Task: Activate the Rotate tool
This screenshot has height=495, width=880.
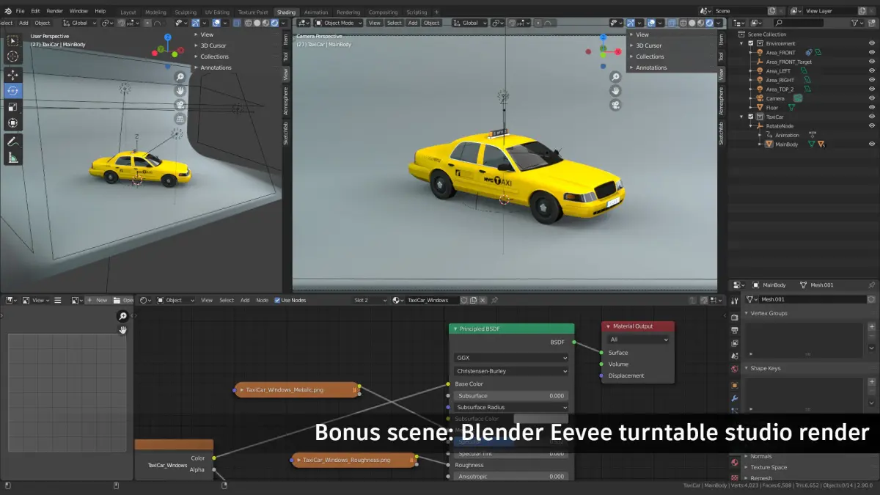Action: [12, 91]
